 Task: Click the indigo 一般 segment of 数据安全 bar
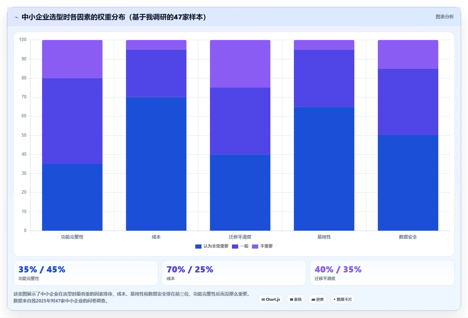point(408,102)
